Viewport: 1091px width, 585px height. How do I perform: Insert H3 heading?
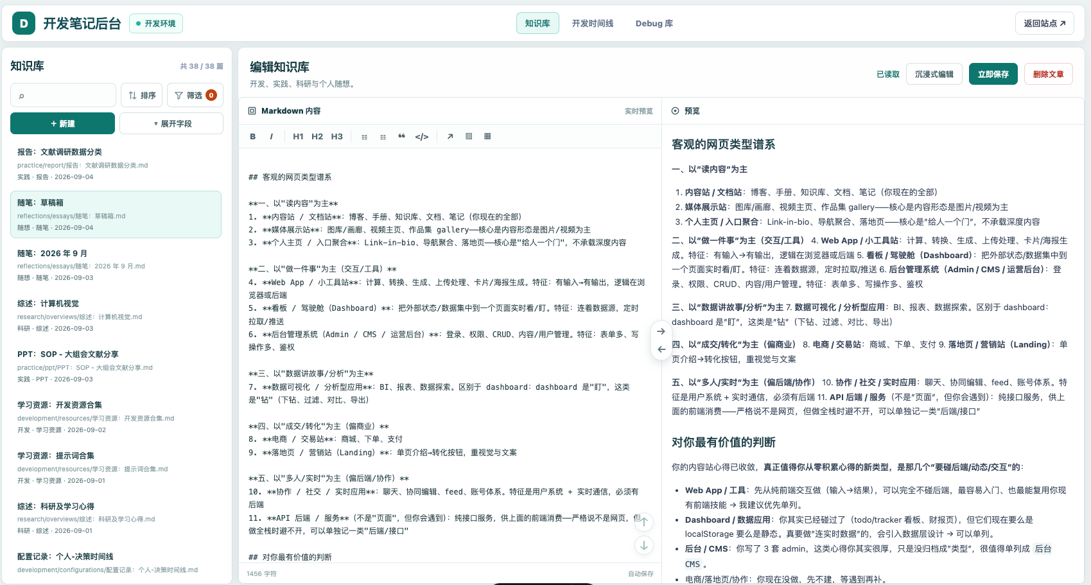tap(337, 137)
